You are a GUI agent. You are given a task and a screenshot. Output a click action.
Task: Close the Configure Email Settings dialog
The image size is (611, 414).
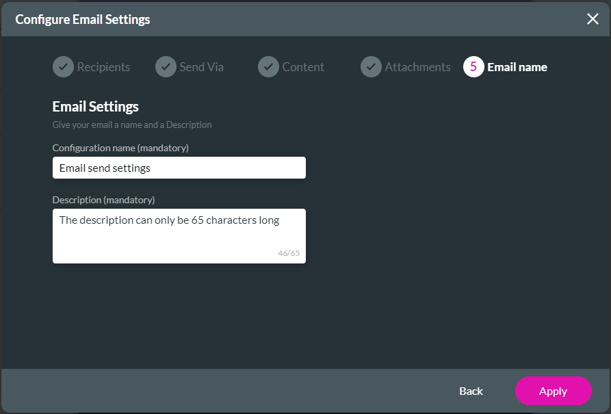(593, 19)
